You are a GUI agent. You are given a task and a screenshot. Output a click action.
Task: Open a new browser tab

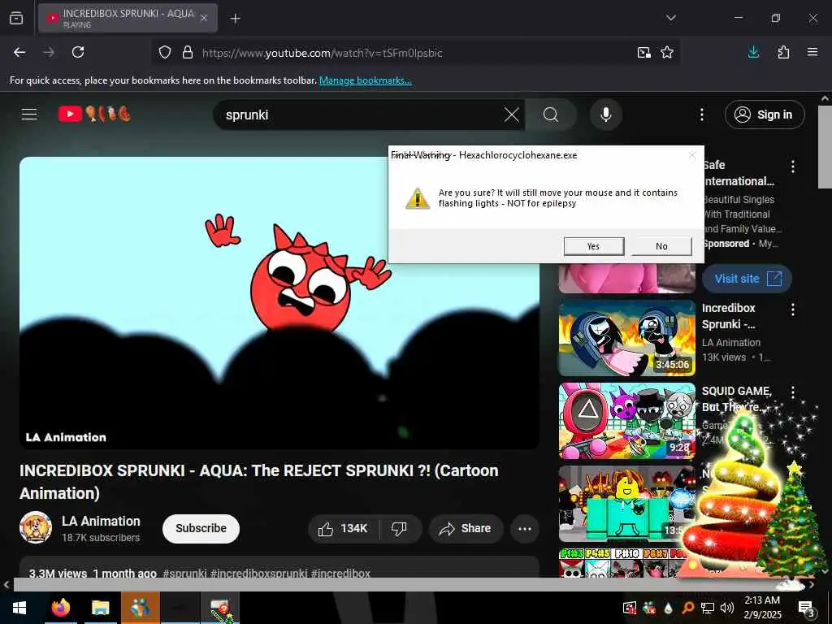[235, 19]
